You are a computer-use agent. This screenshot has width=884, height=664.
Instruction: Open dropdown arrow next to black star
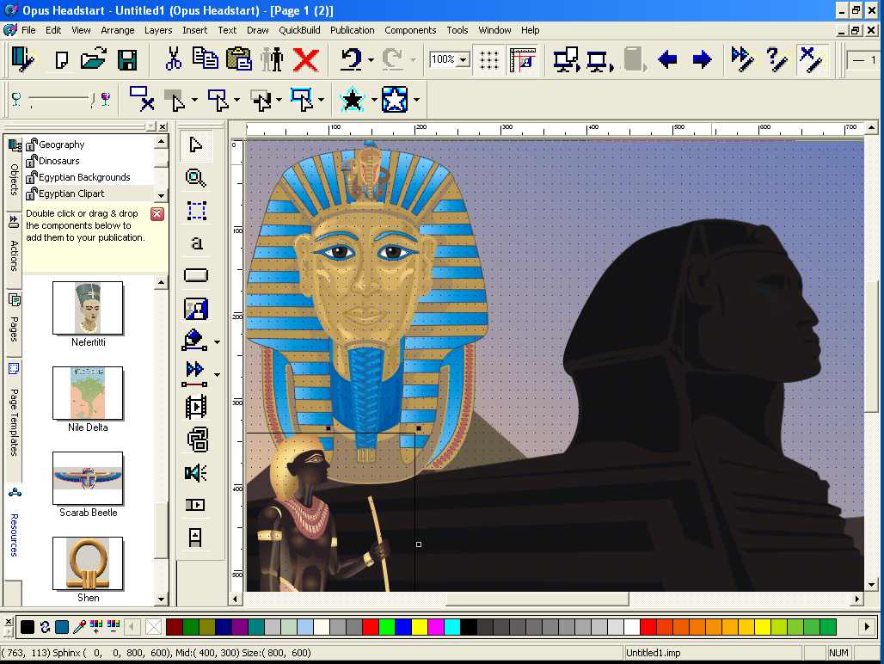pos(374,100)
